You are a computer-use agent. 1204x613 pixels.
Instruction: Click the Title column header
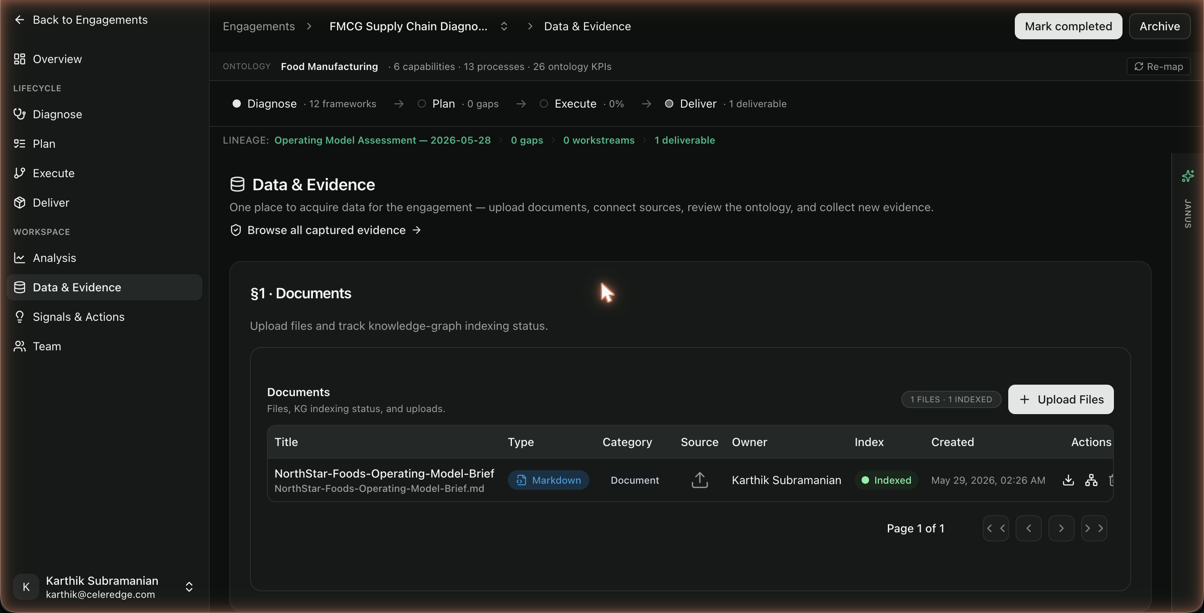(286, 442)
